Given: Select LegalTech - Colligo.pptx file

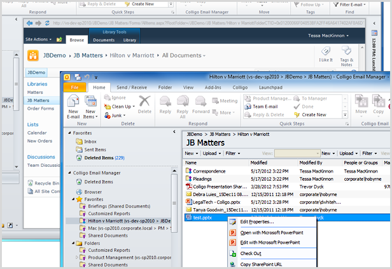Looking at the screenshot, I should point(286,202).
